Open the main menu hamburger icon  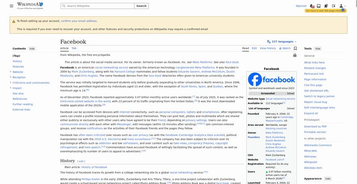[x=12, y=6]
